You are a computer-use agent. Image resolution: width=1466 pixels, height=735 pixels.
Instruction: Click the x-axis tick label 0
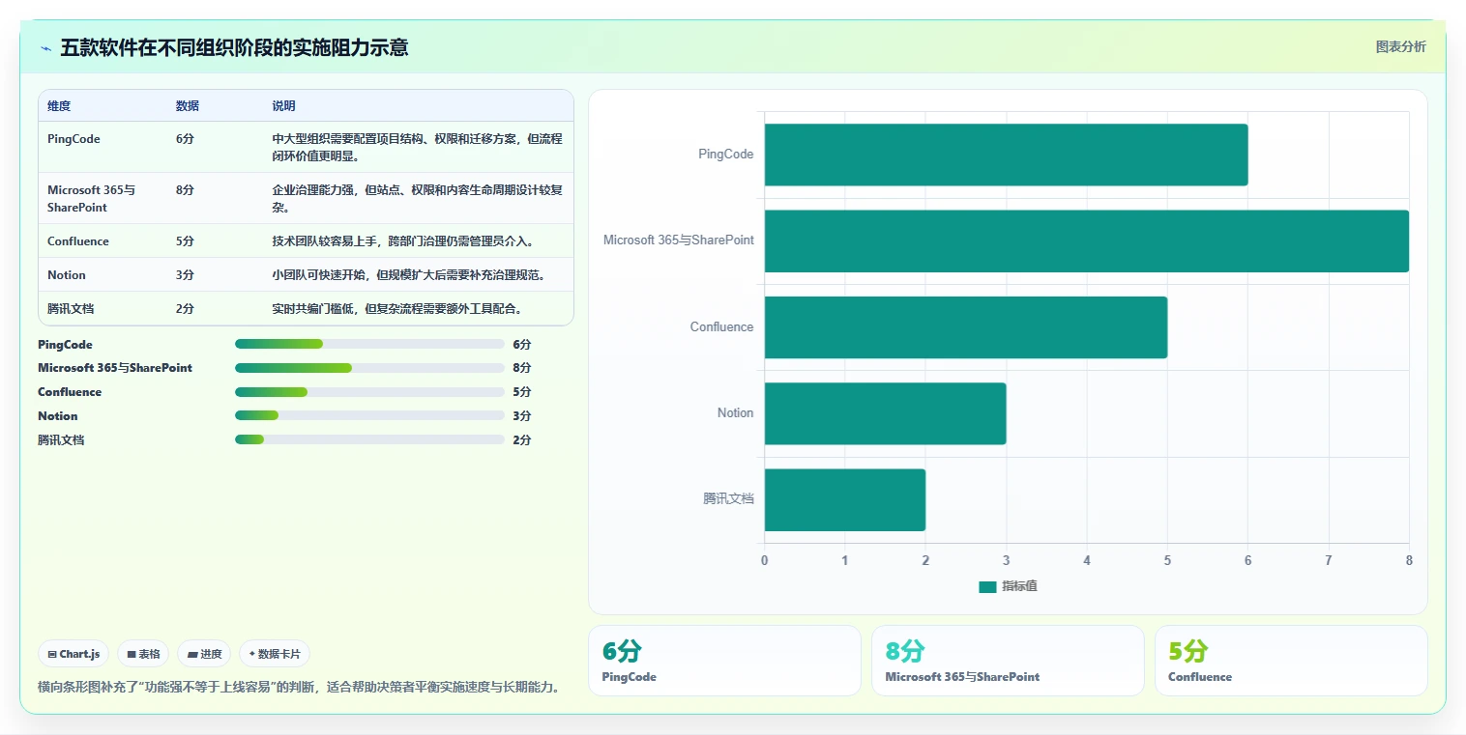click(765, 561)
